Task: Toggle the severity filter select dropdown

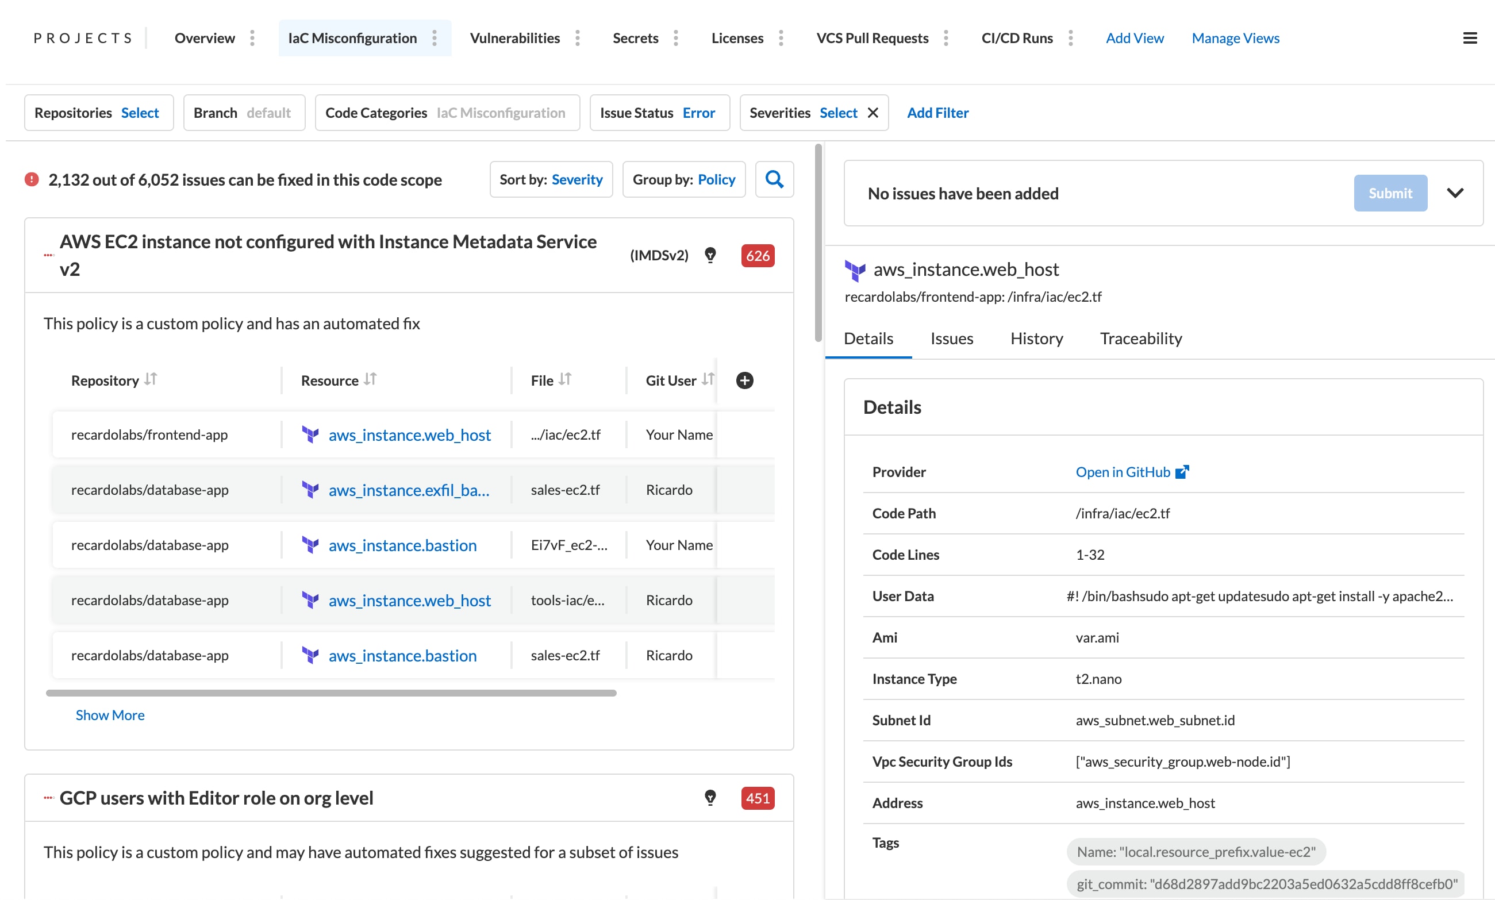Action: 837,112
